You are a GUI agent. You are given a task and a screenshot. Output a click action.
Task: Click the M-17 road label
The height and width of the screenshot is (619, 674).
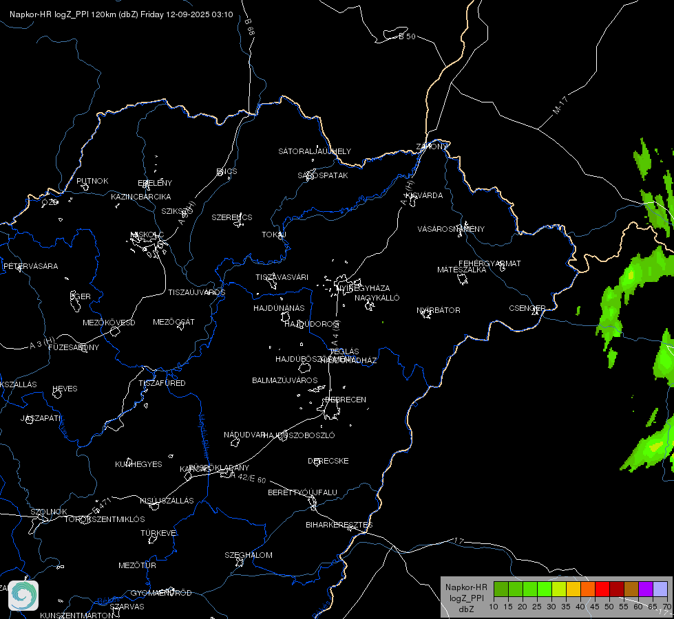click(560, 105)
